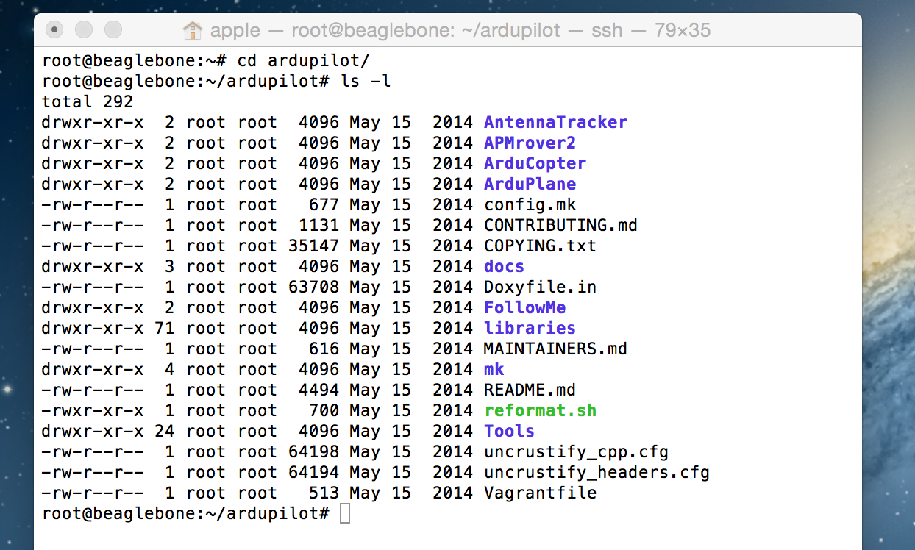915x550 pixels.
Task: Close the terminal window
Action: click(x=54, y=30)
